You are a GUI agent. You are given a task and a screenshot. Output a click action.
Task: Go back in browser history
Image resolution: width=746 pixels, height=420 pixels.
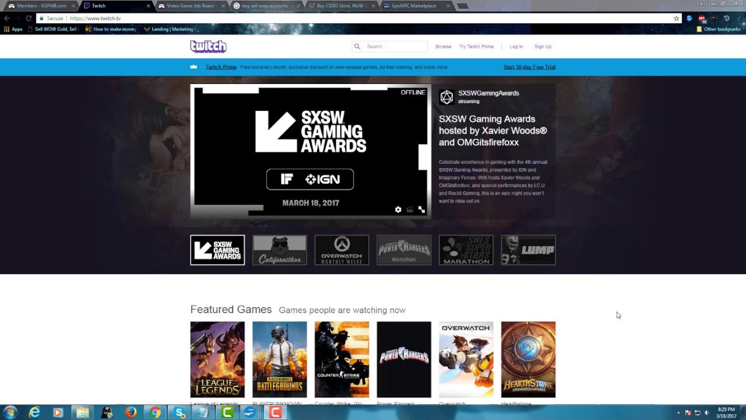click(x=7, y=18)
